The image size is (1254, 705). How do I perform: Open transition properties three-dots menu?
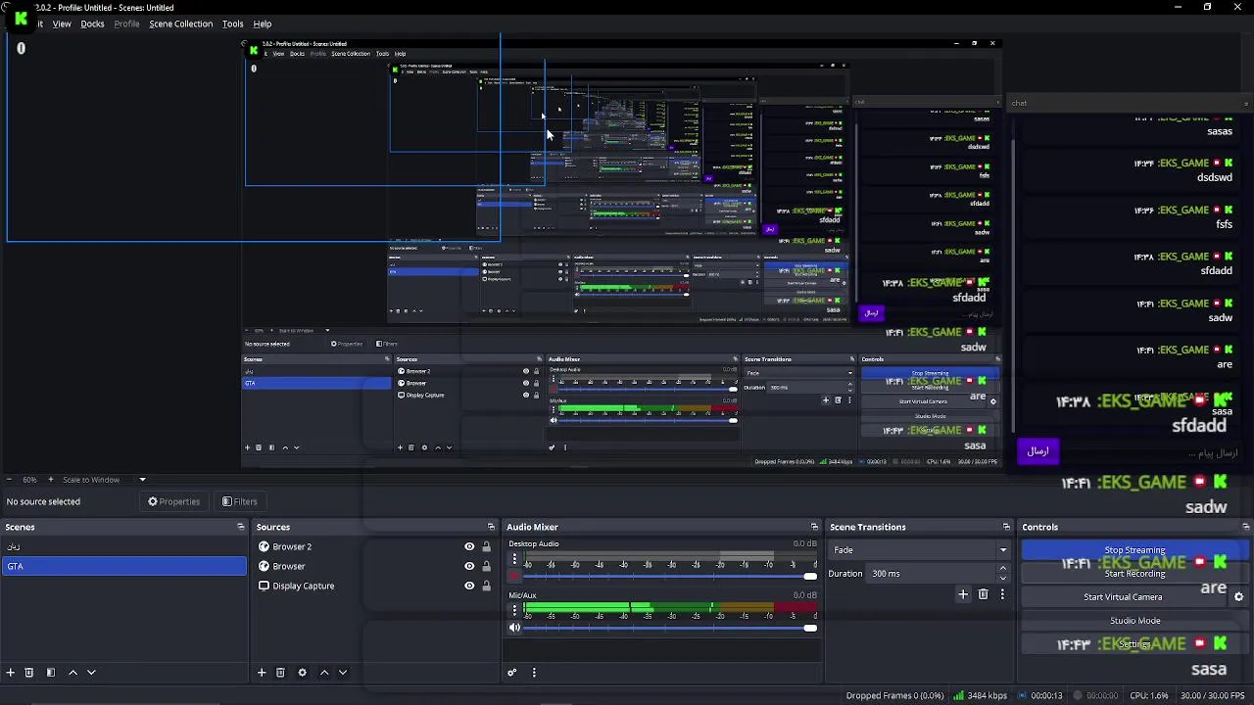click(1002, 594)
